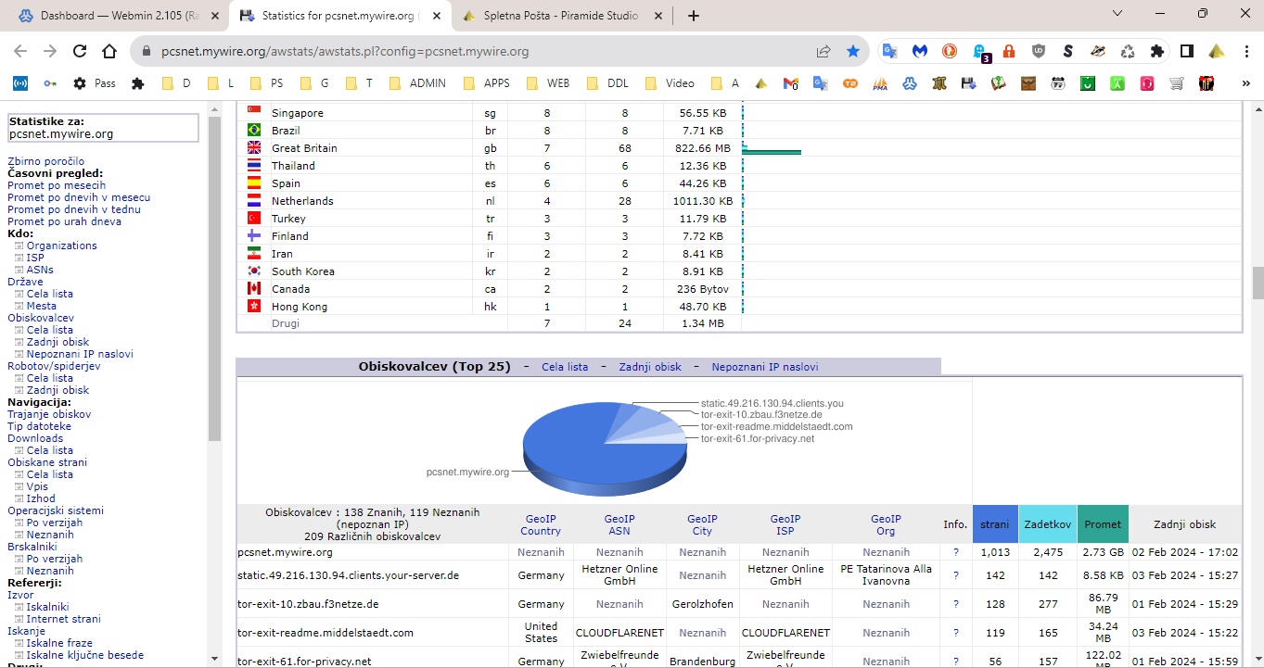Image resolution: width=1264 pixels, height=668 pixels.
Task: Show hidden bookmarks with the overflow chevron
Action: click(x=1245, y=83)
